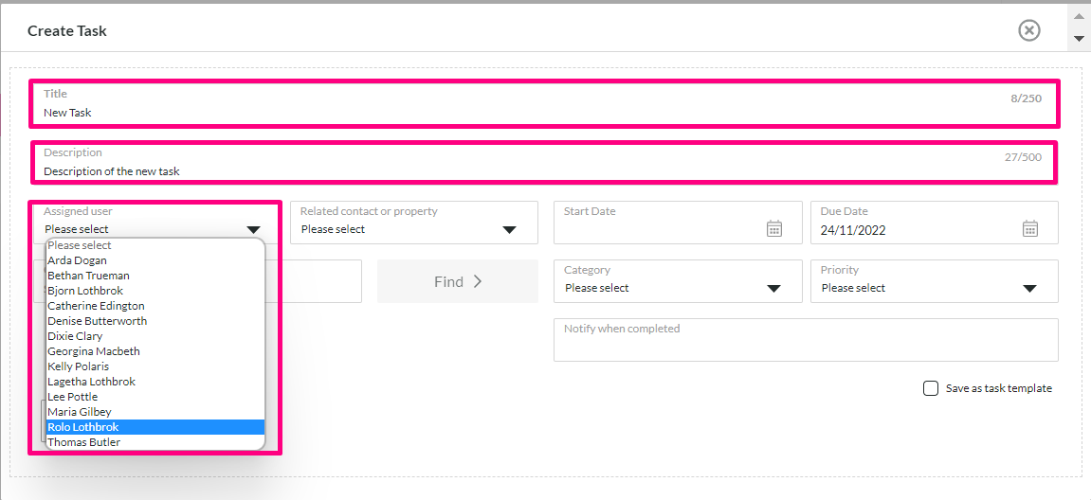Expand the Category dropdown arrow
Image resolution: width=1091 pixels, height=500 pixels.
[x=773, y=289]
